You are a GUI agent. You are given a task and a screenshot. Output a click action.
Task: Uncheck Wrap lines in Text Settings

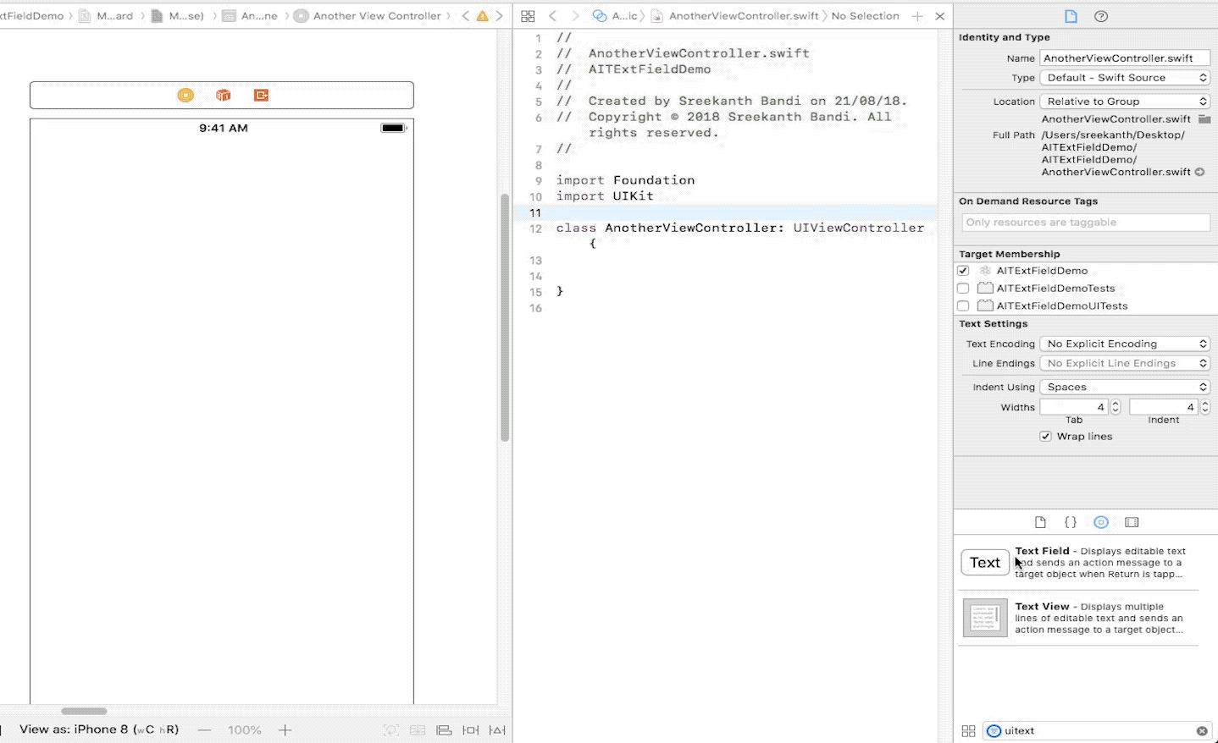(1046, 436)
